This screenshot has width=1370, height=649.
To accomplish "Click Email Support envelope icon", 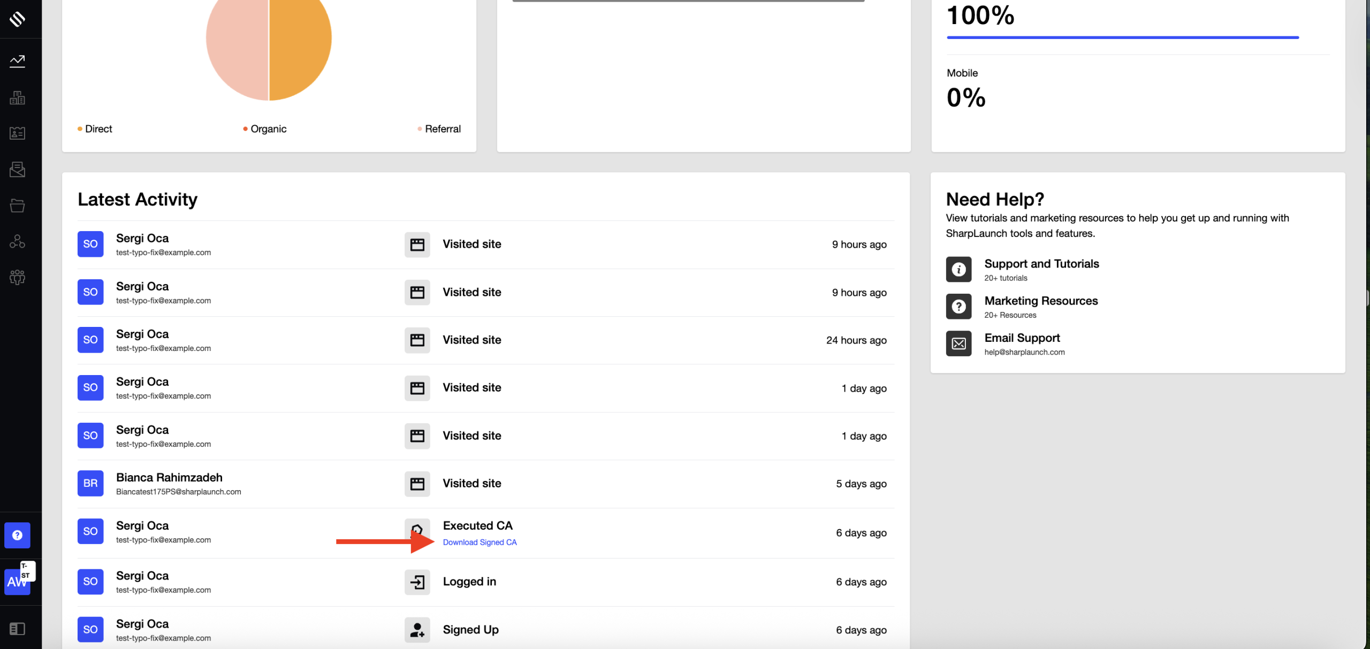I will 958,343.
